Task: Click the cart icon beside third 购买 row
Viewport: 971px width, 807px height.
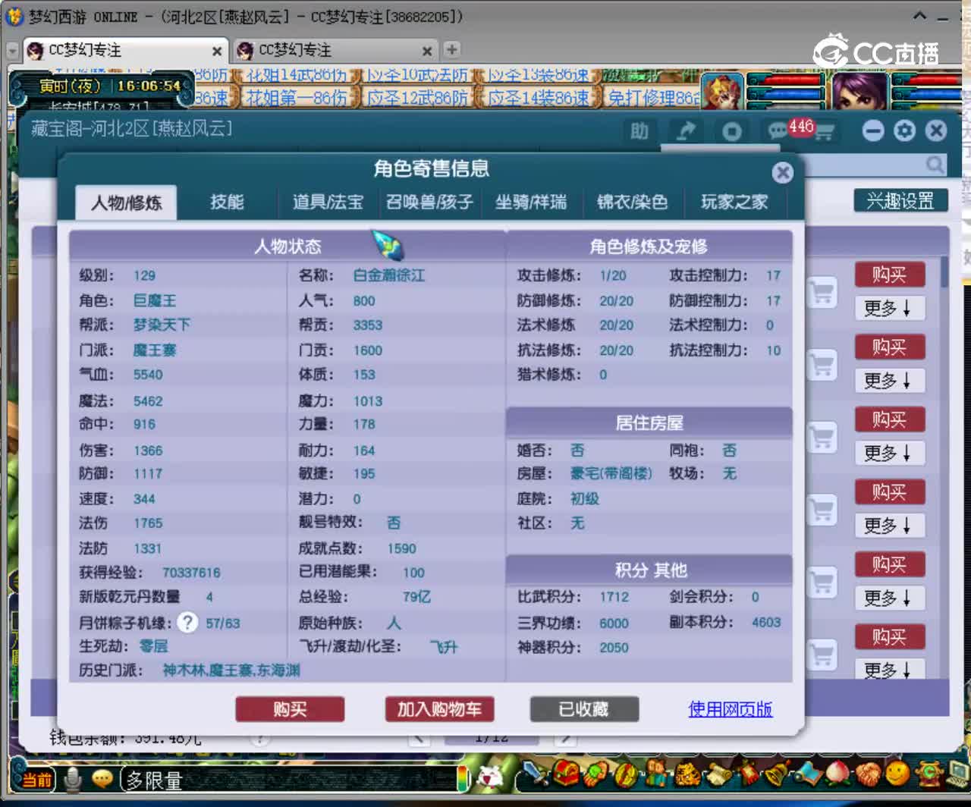Action: [822, 437]
